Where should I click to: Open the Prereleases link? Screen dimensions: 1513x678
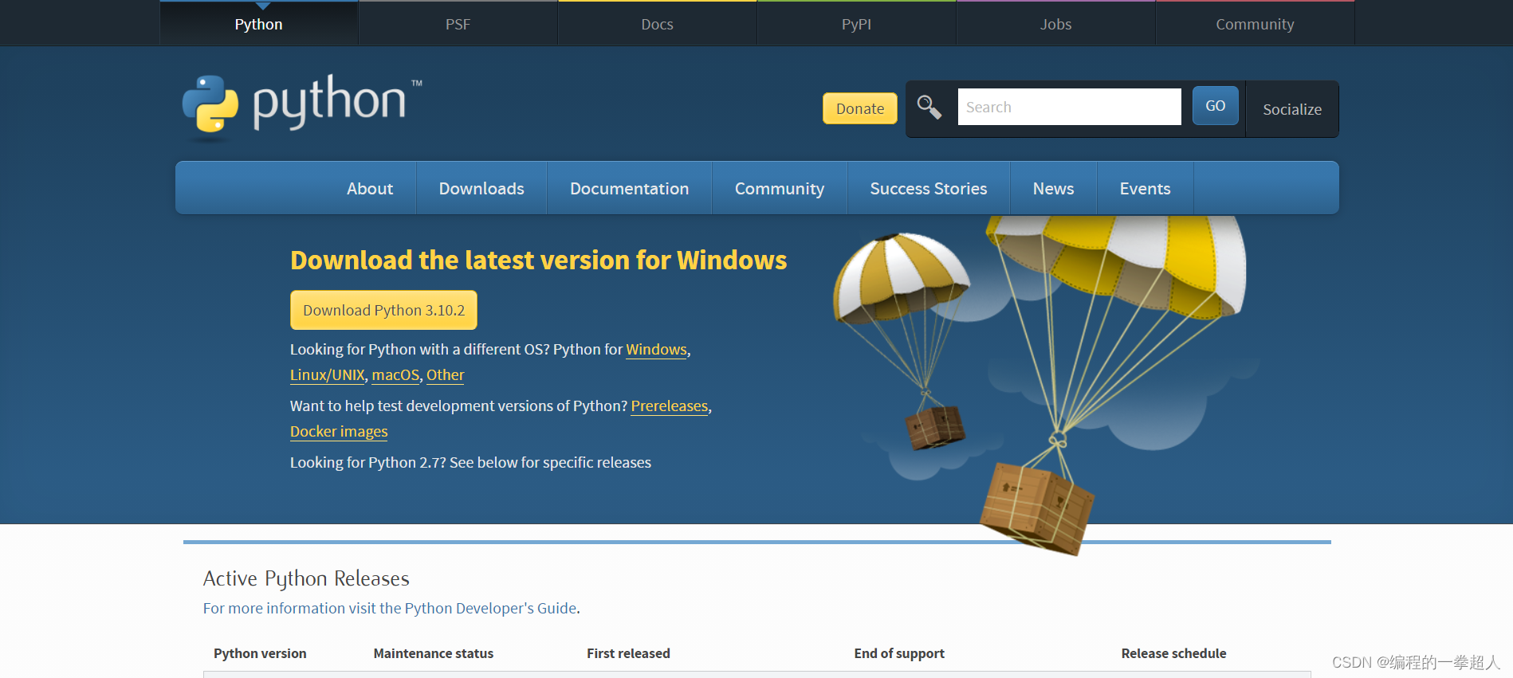670,406
